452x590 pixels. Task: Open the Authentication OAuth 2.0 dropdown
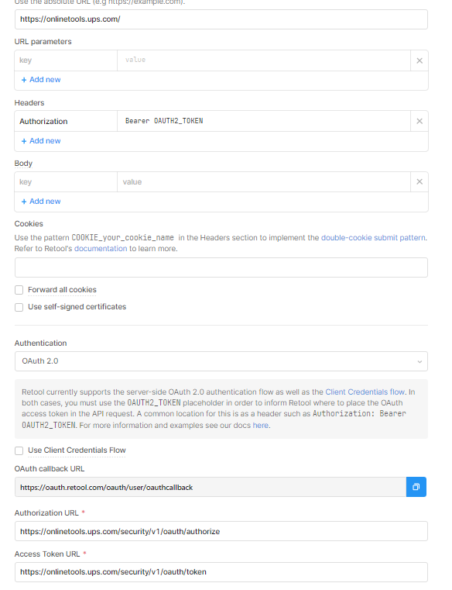point(221,361)
